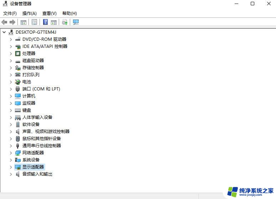Viewport: 276px width, 199px height.
Task: Expand the DVD/CD-ROM 驱动器 node
Action: point(11,39)
